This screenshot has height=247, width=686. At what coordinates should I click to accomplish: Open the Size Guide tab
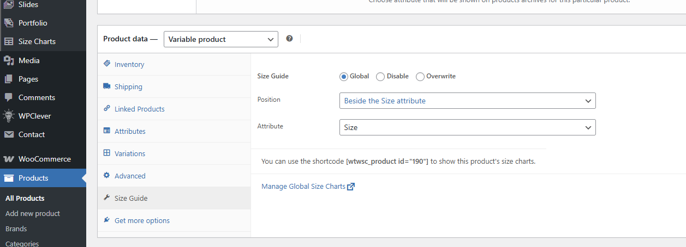(x=131, y=198)
